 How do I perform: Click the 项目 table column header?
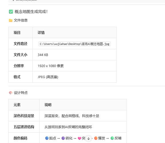[x=17, y=33]
